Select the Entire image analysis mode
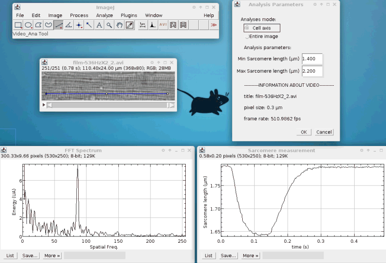 (x=248, y=37)
